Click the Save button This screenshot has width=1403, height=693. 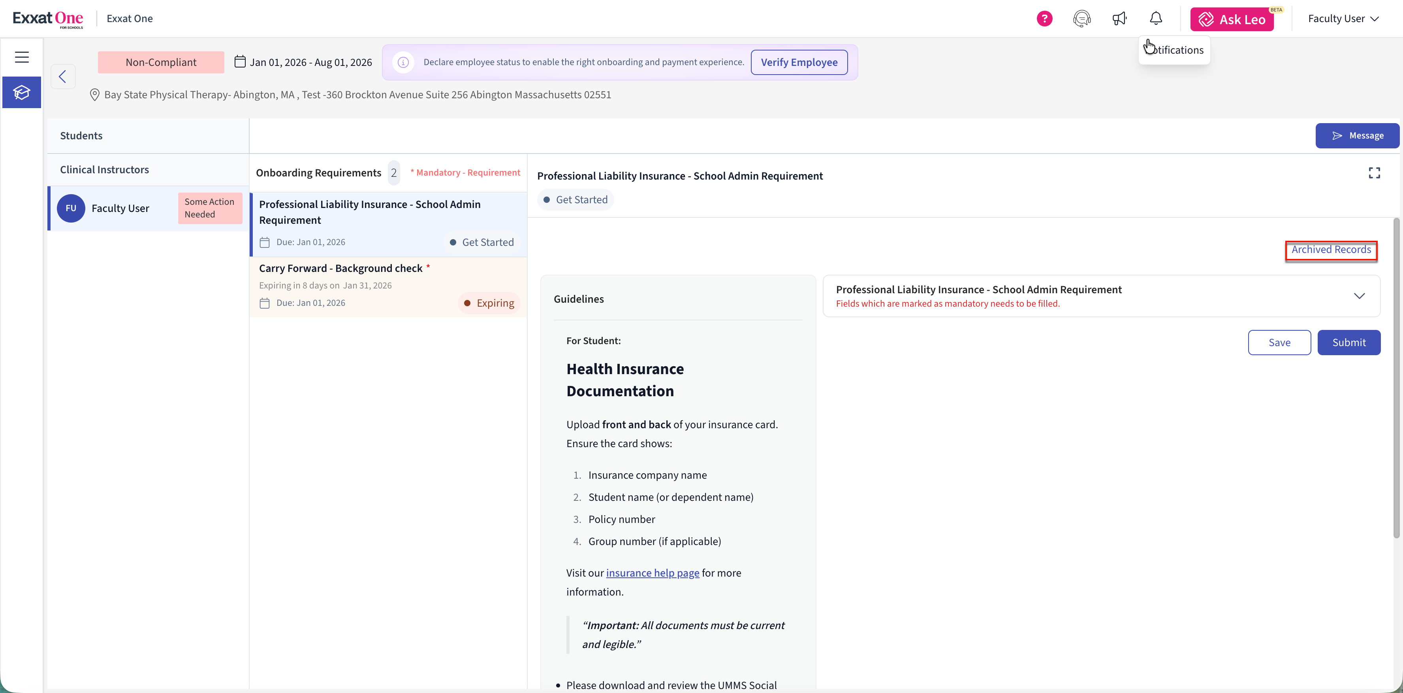1279,343
